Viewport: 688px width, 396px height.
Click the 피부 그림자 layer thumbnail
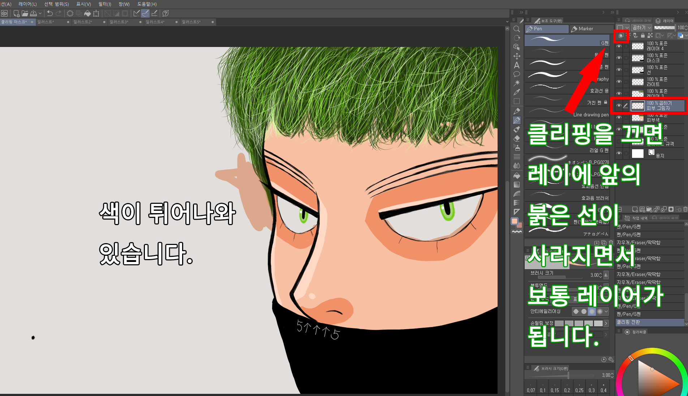[x=637, y=106]
